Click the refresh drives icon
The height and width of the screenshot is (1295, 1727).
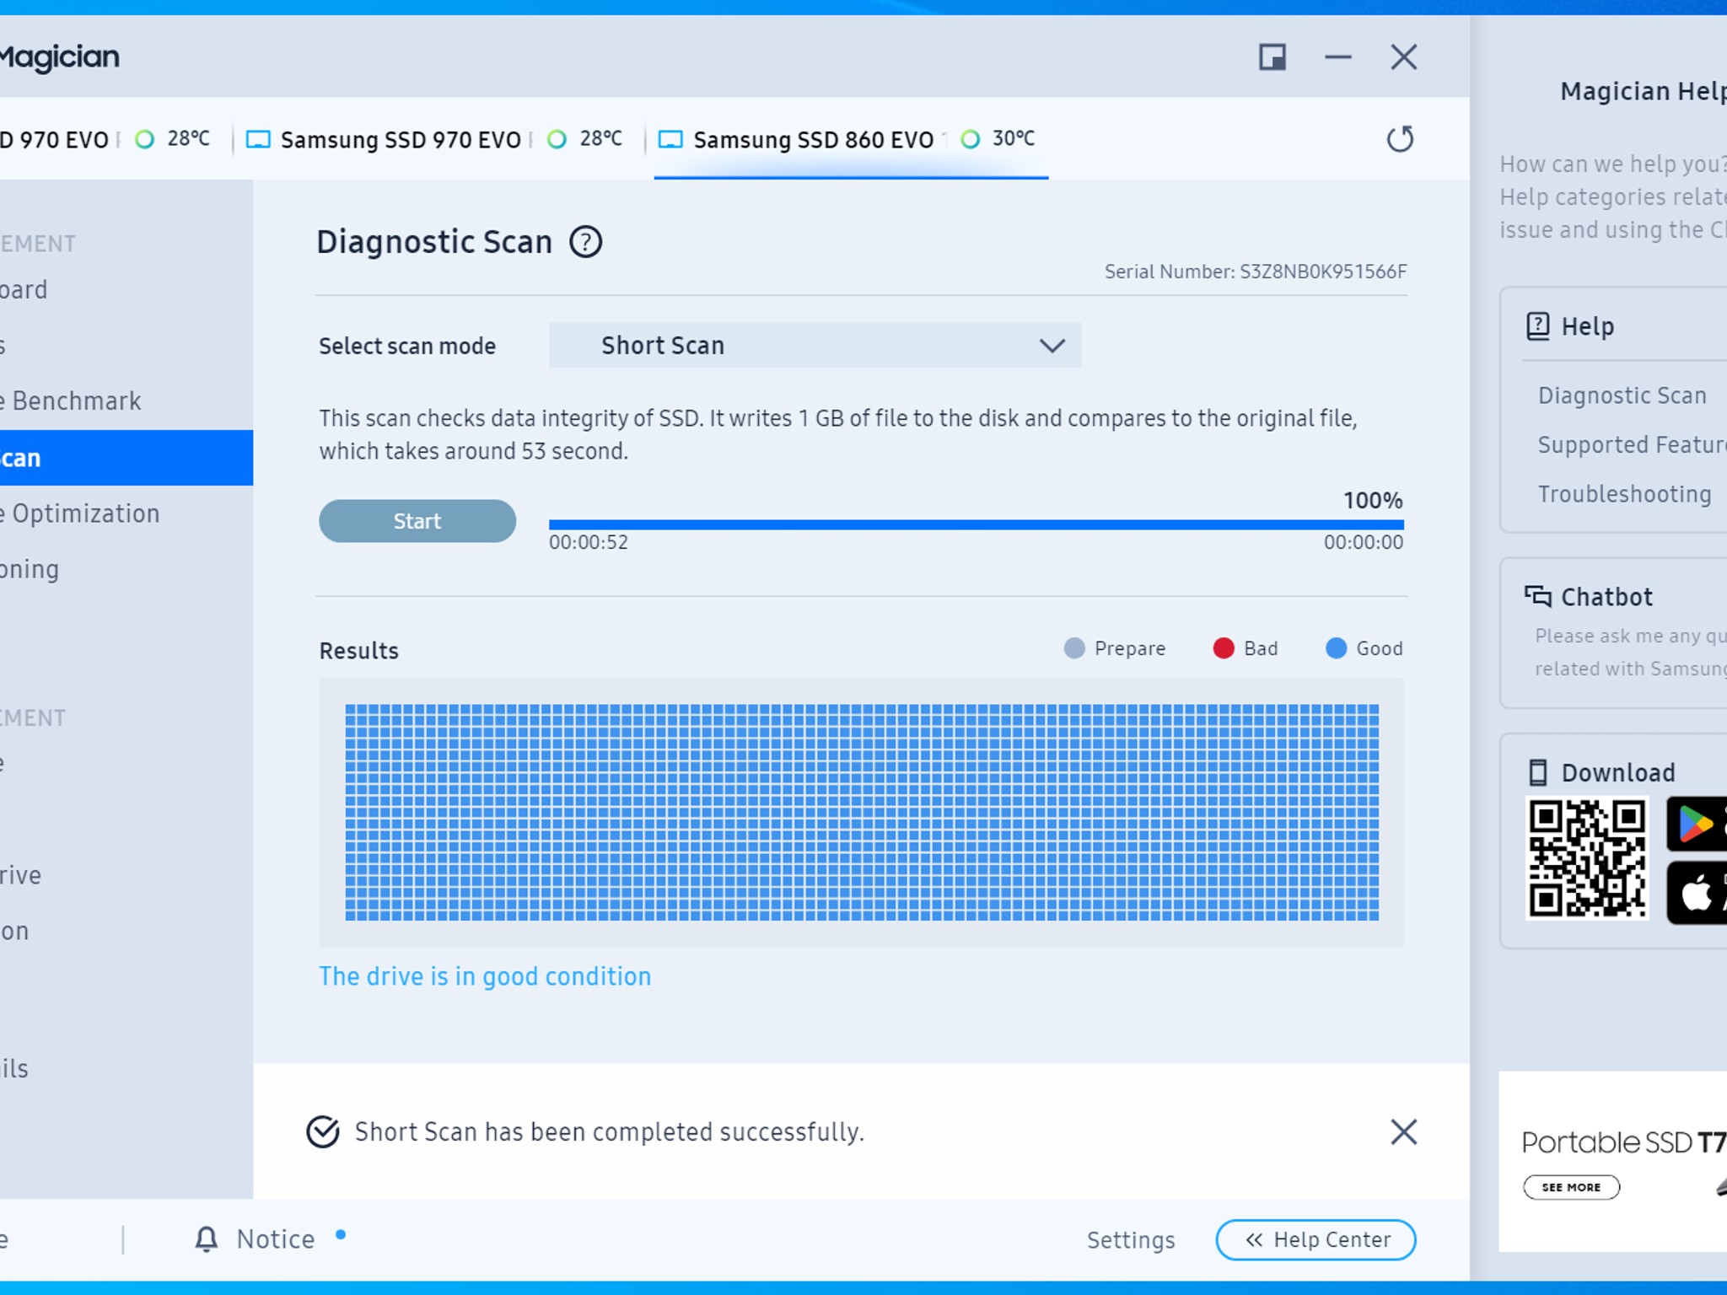click(x=1400, y=140)
